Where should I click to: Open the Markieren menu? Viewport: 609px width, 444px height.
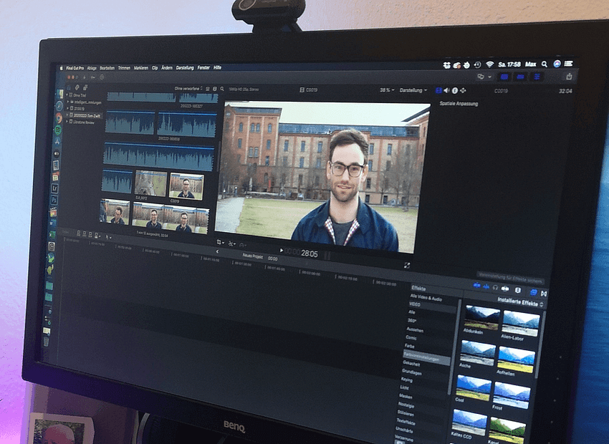(141, 68)
